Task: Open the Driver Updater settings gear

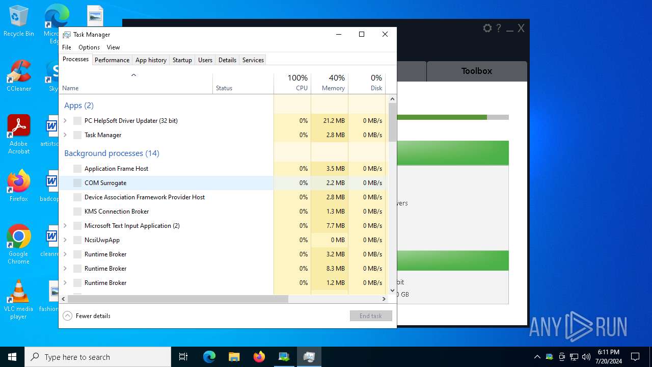Action: 487,29
